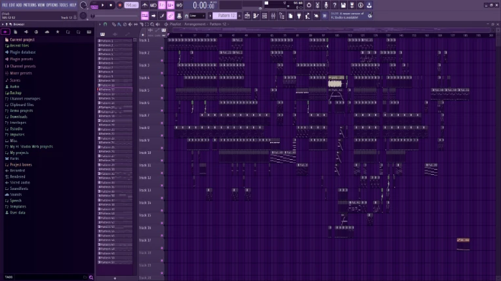Open the OPTIONS menu
501x281 pixels.
[x=52, y=5]
